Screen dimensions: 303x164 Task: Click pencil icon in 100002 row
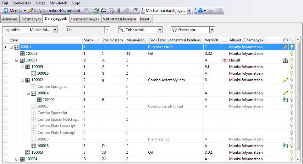pyautogui.click(x=285, y=80)
